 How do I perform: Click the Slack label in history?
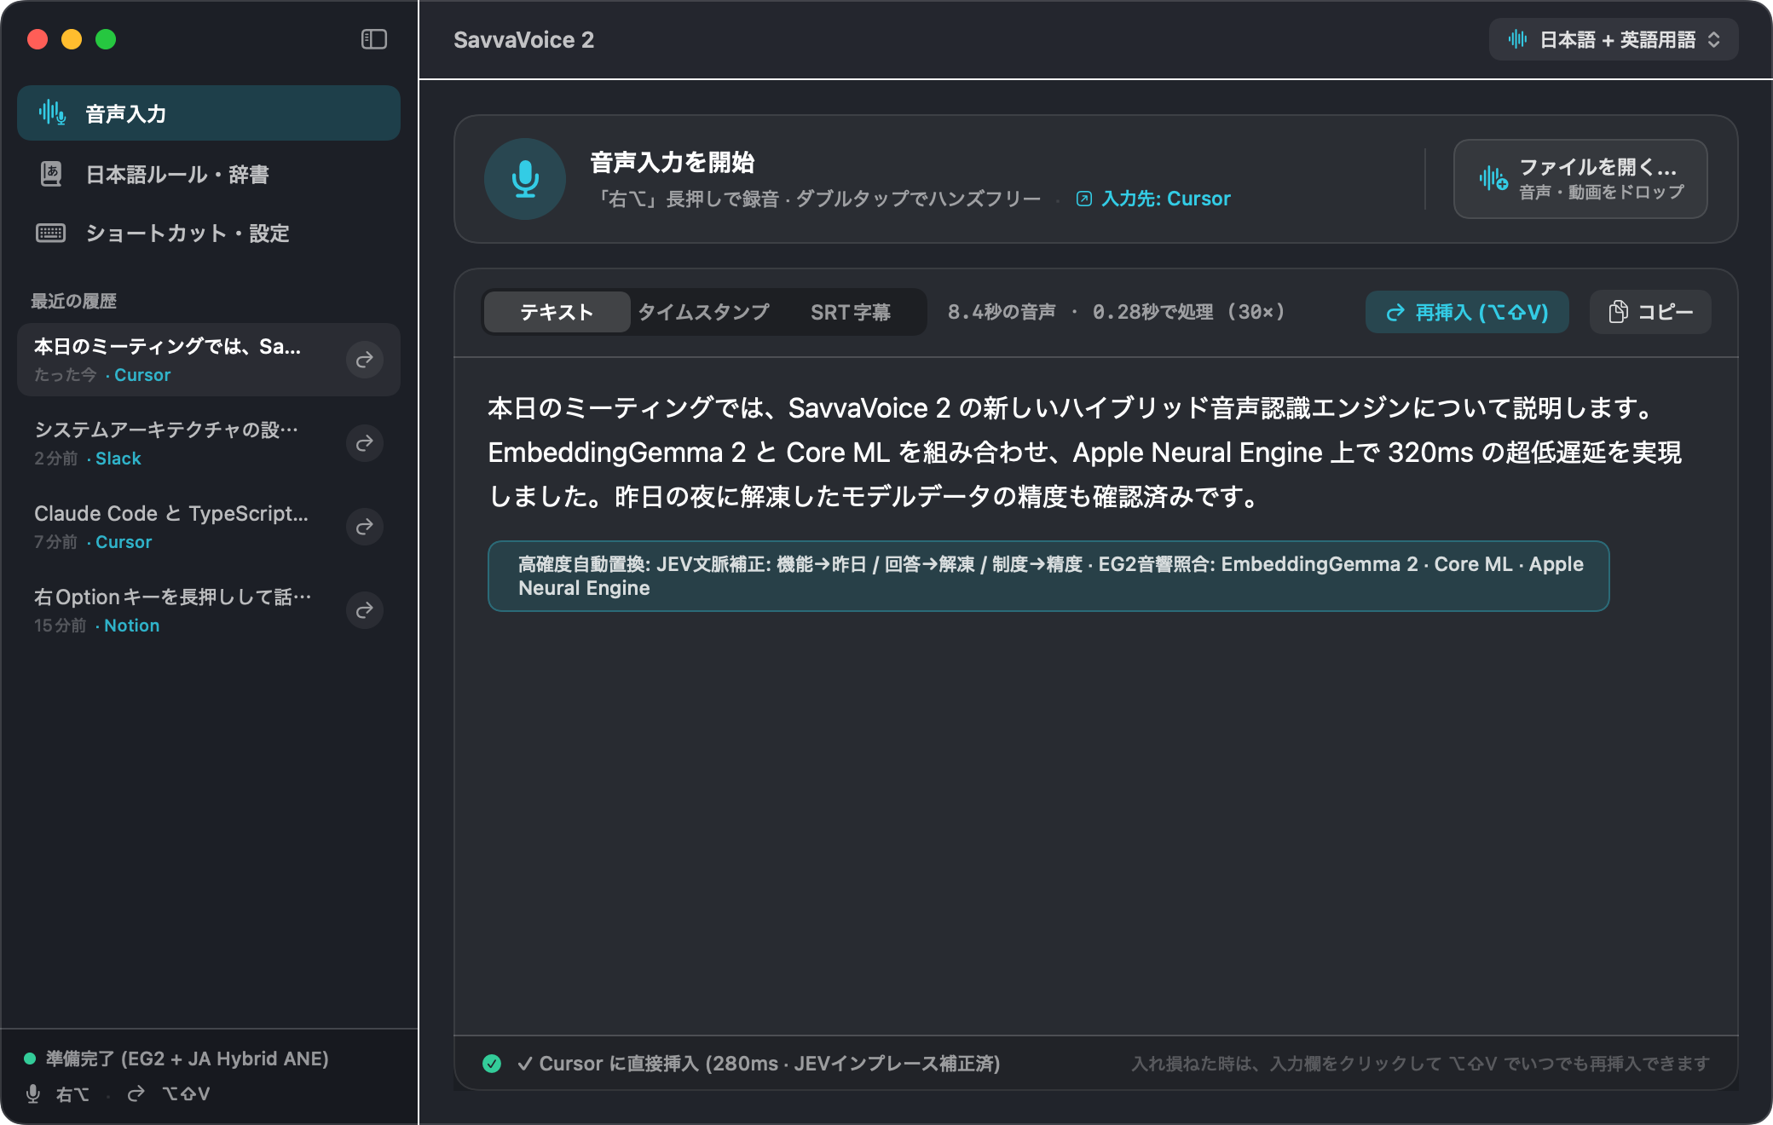(118, 459)
